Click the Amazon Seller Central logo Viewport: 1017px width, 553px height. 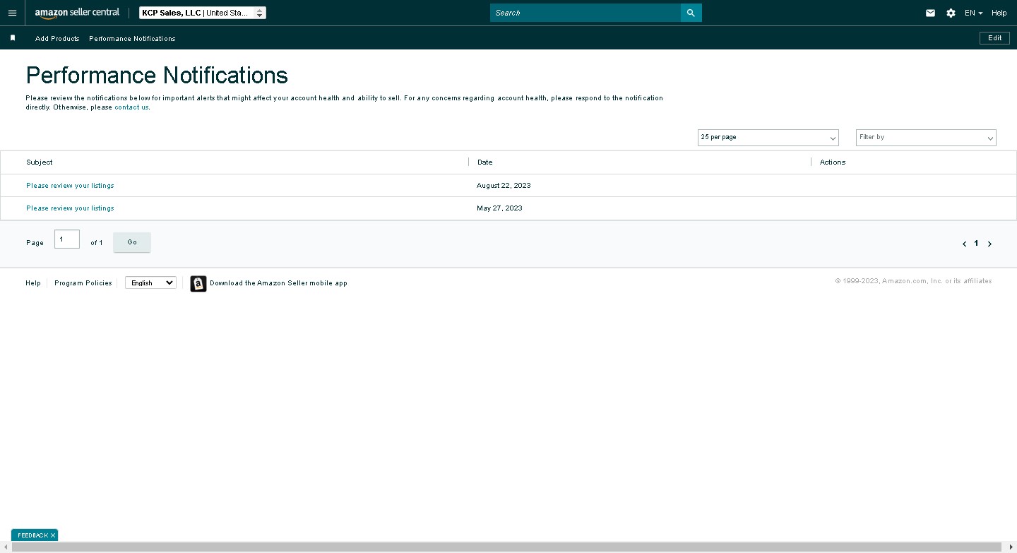coord(77,13)
